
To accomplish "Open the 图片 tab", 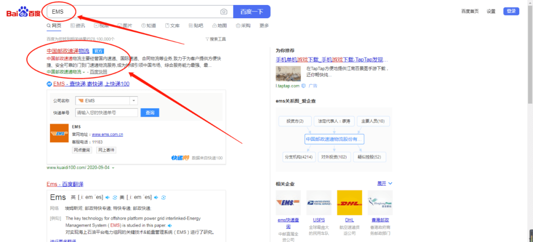I will tap(125, 26).
